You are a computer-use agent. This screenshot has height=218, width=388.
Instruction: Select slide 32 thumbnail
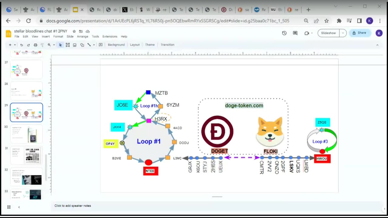[26, 177]
